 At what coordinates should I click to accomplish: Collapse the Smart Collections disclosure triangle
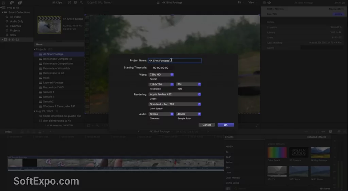(3, 13)
